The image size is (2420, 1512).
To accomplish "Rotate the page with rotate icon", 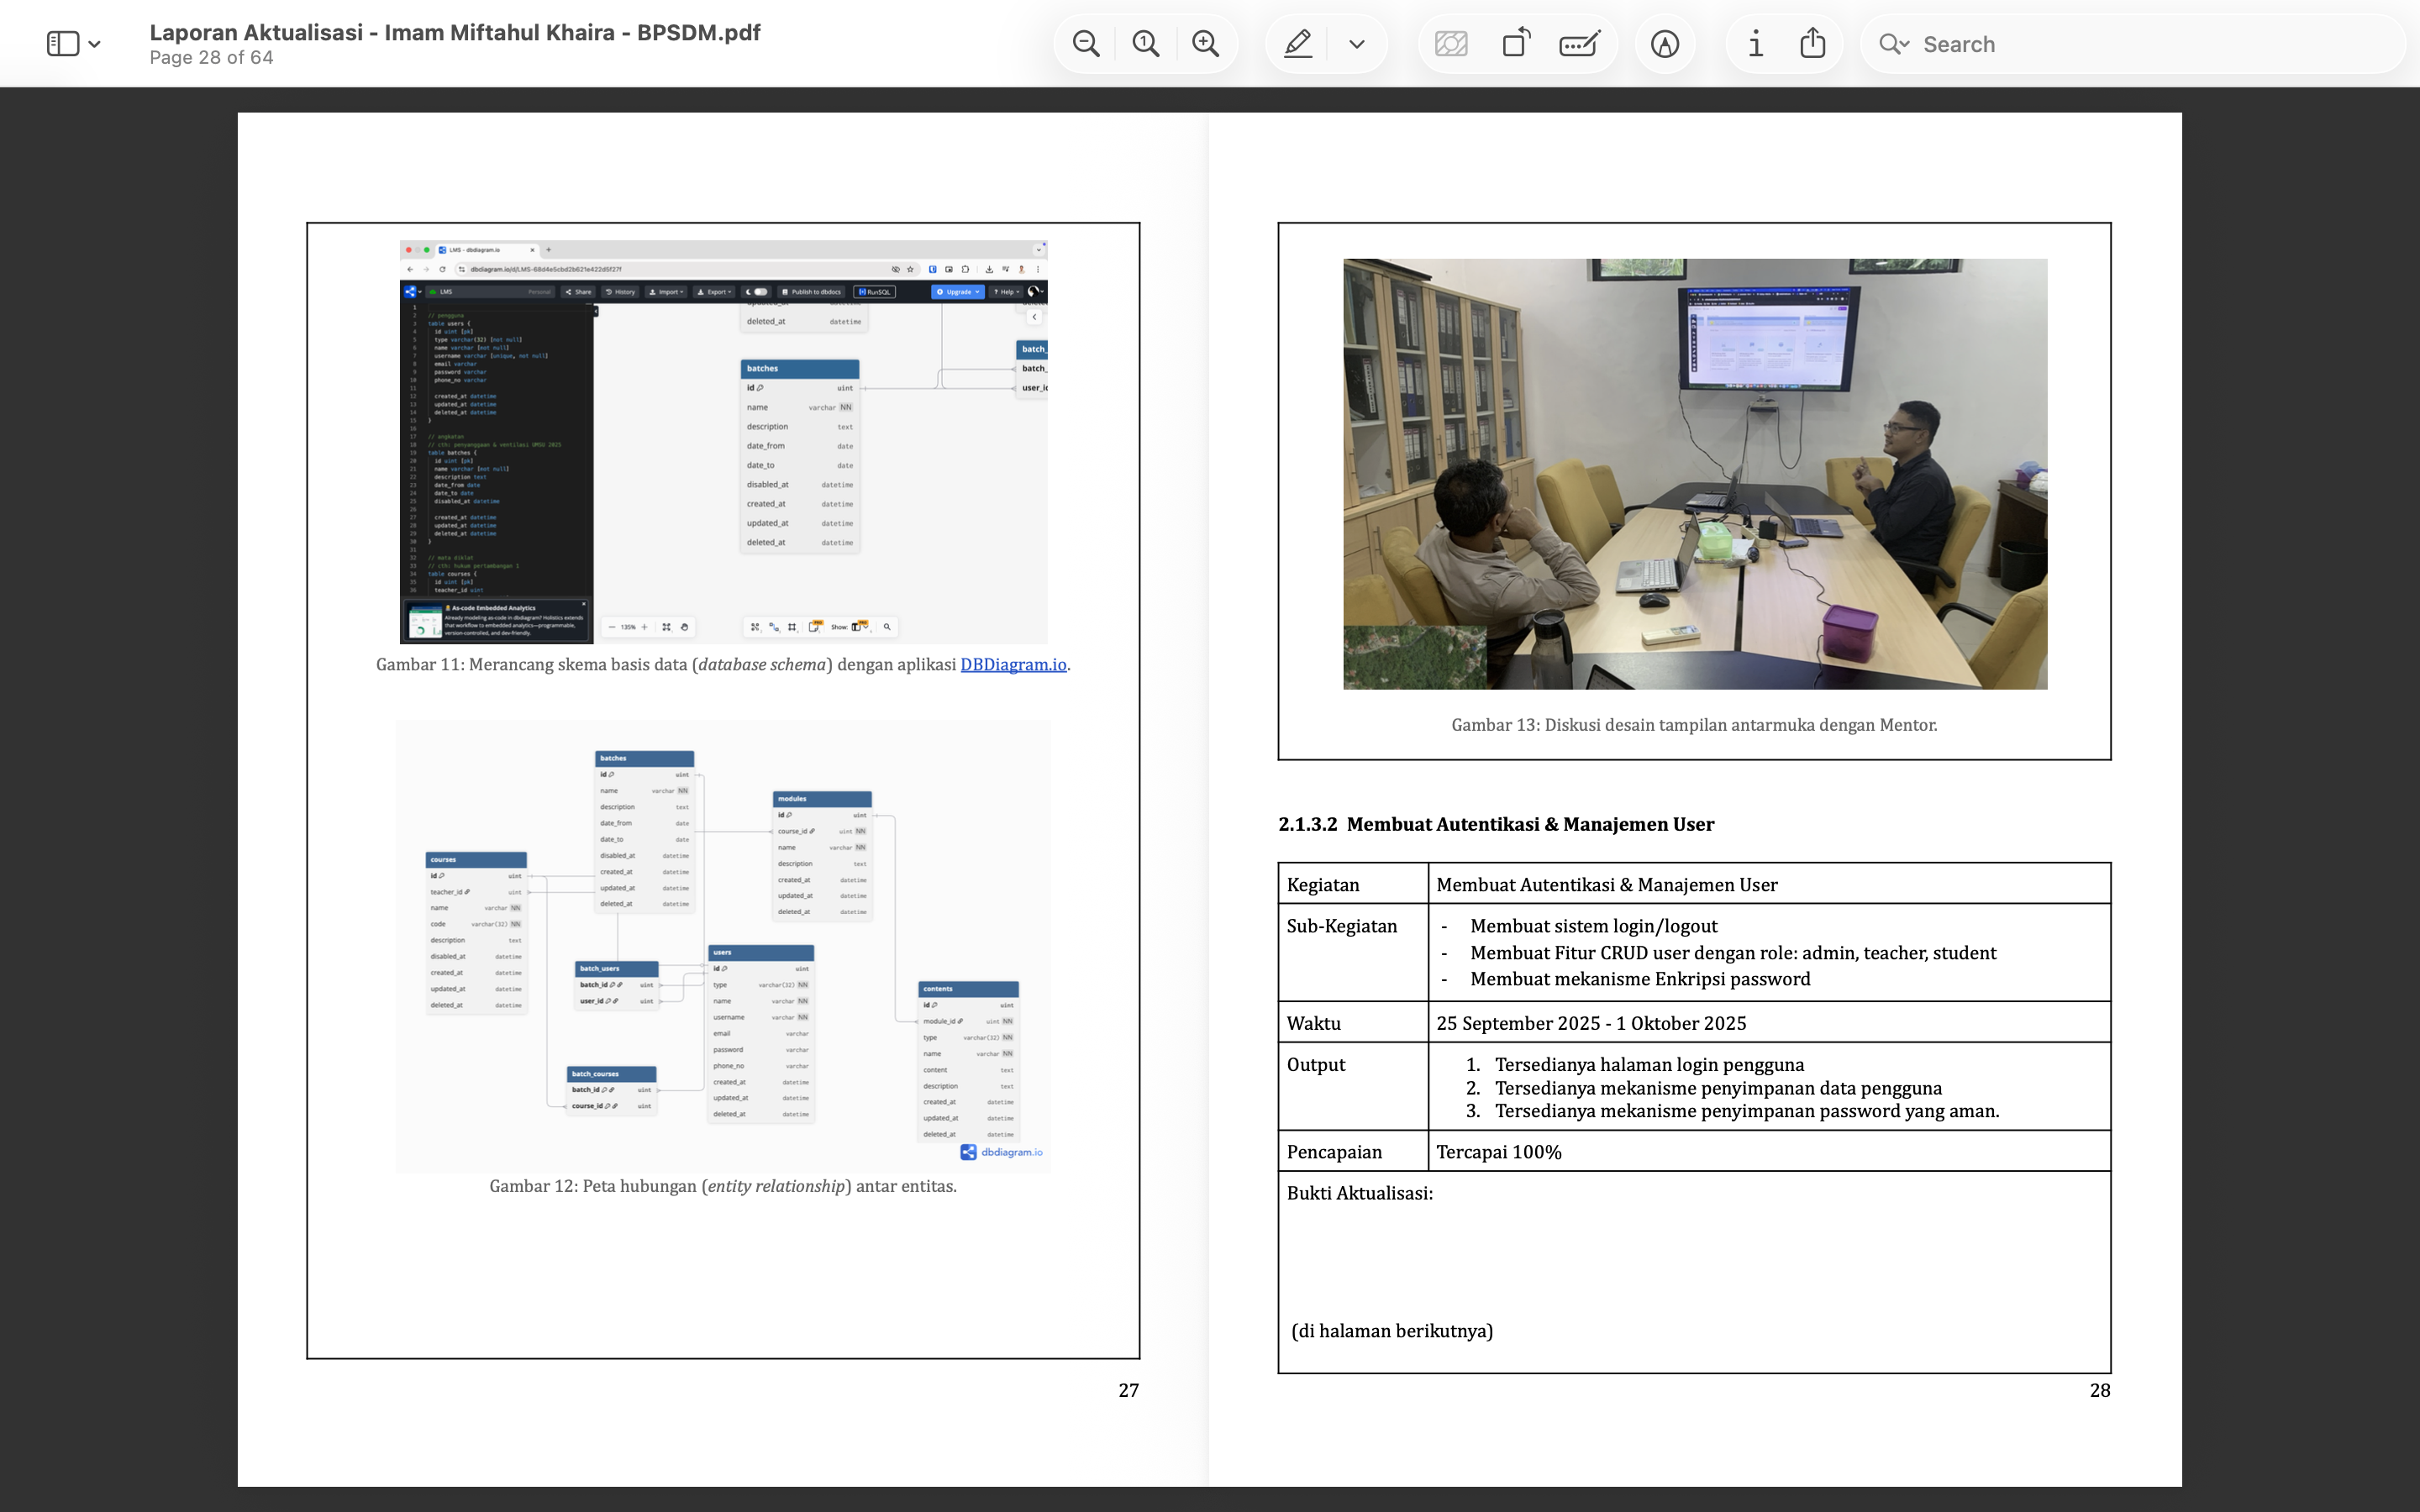I will [1516, 44].
